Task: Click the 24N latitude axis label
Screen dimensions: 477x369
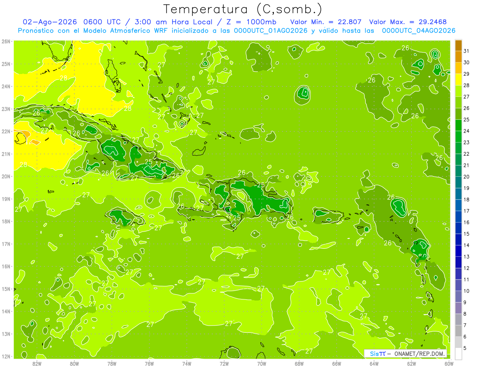Action: [6, 86]
